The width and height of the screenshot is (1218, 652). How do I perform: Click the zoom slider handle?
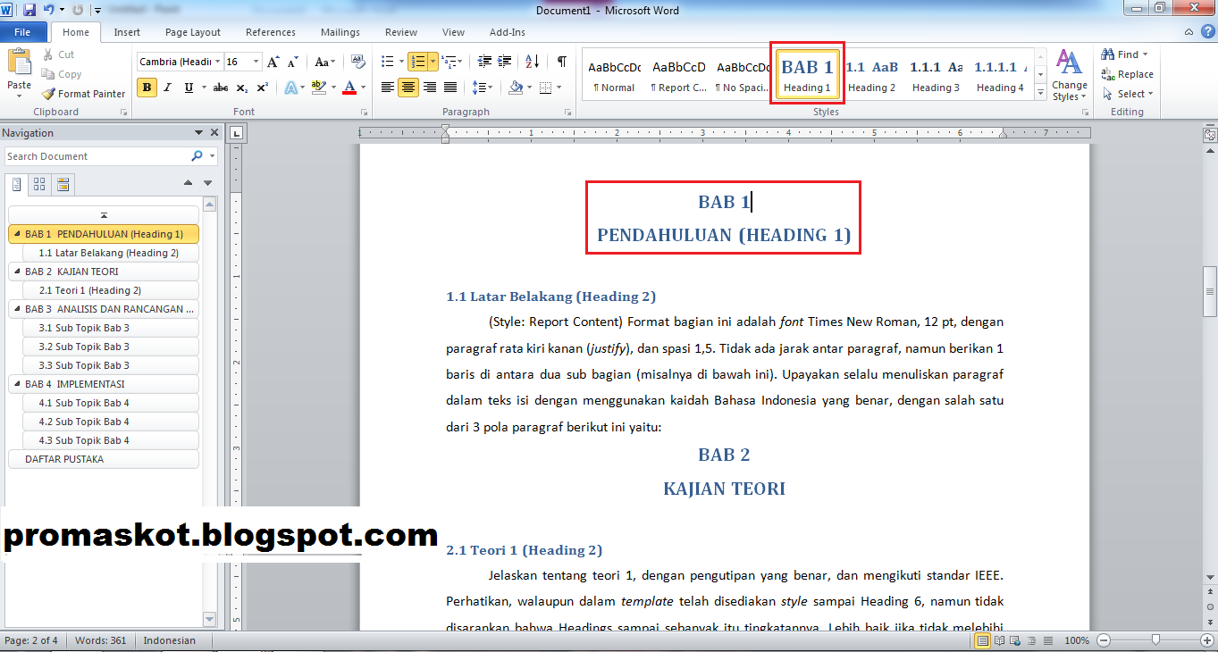pyautogui.click(x=1156, y=640)
